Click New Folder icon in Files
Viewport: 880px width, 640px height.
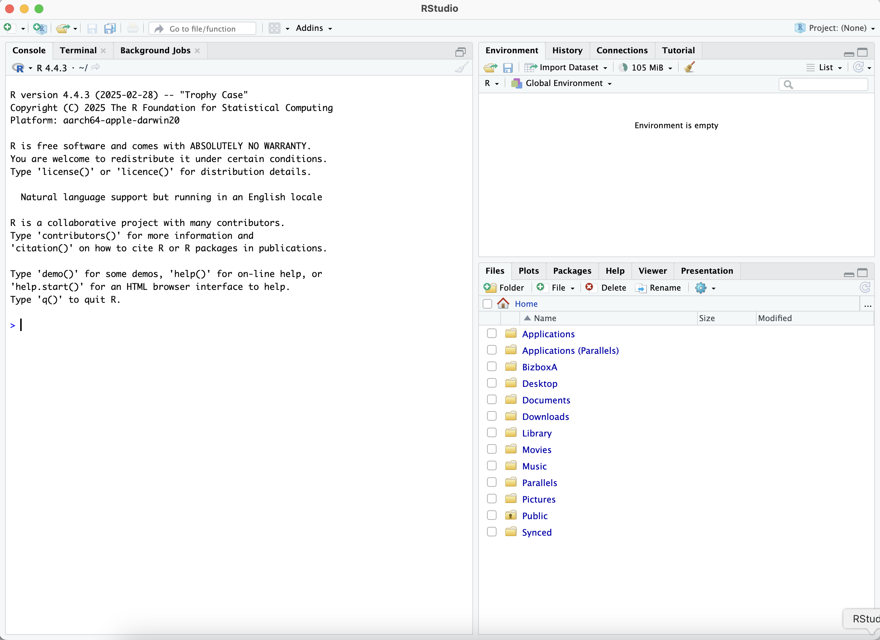pyautogui.click(x=490, y=288)
